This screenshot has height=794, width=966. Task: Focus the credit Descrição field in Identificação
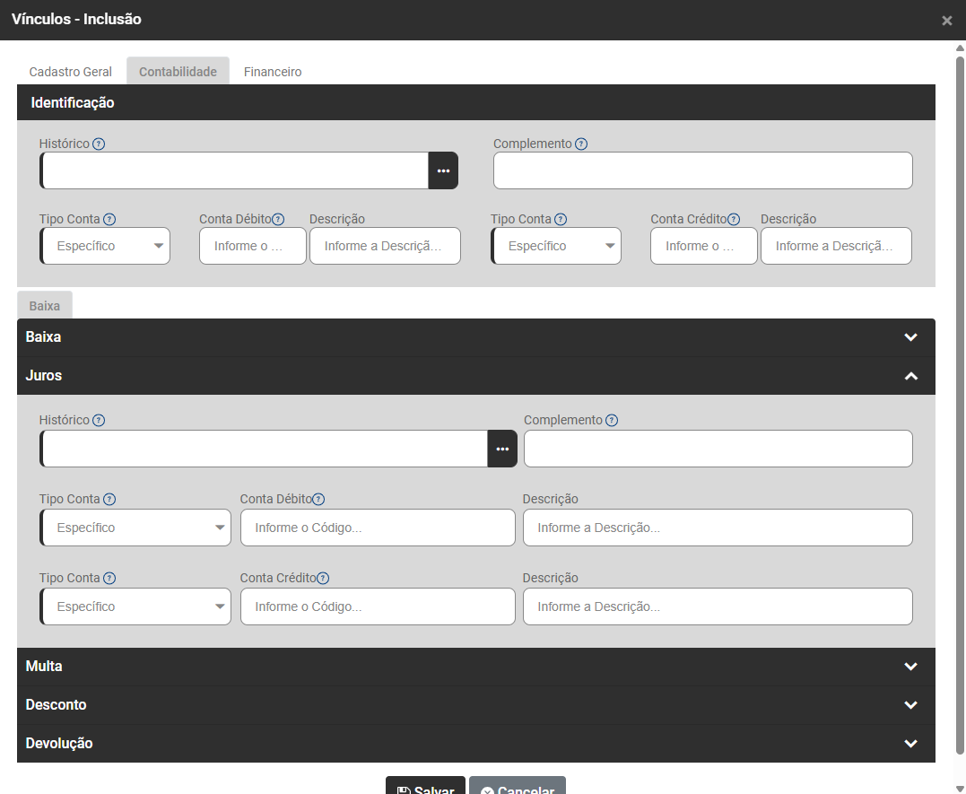point(836,246)
